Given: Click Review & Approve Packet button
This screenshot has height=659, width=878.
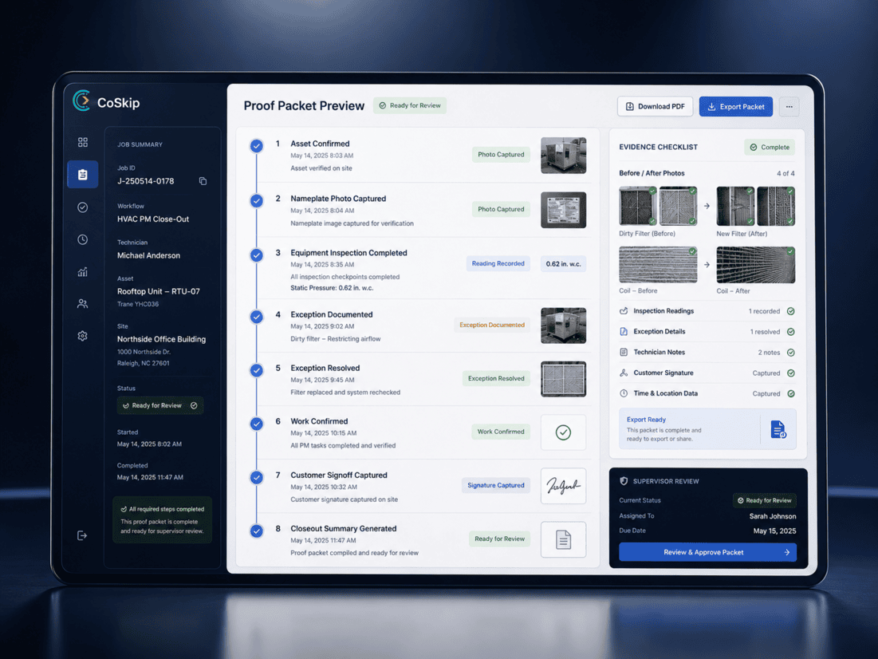Looking at the screenshot, I should point(708,552).
